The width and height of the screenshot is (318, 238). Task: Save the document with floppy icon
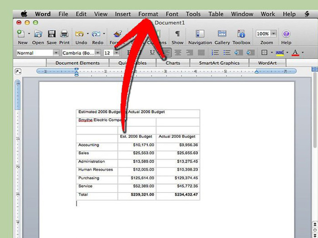pos(52,34)
